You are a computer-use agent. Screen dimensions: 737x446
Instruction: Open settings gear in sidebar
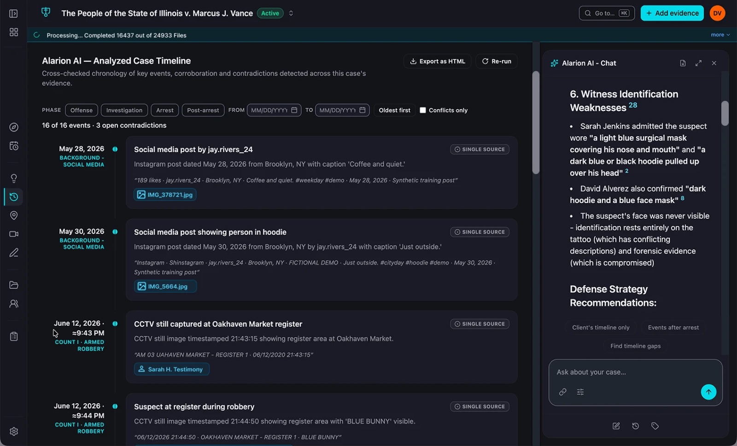tap(14, 431)
